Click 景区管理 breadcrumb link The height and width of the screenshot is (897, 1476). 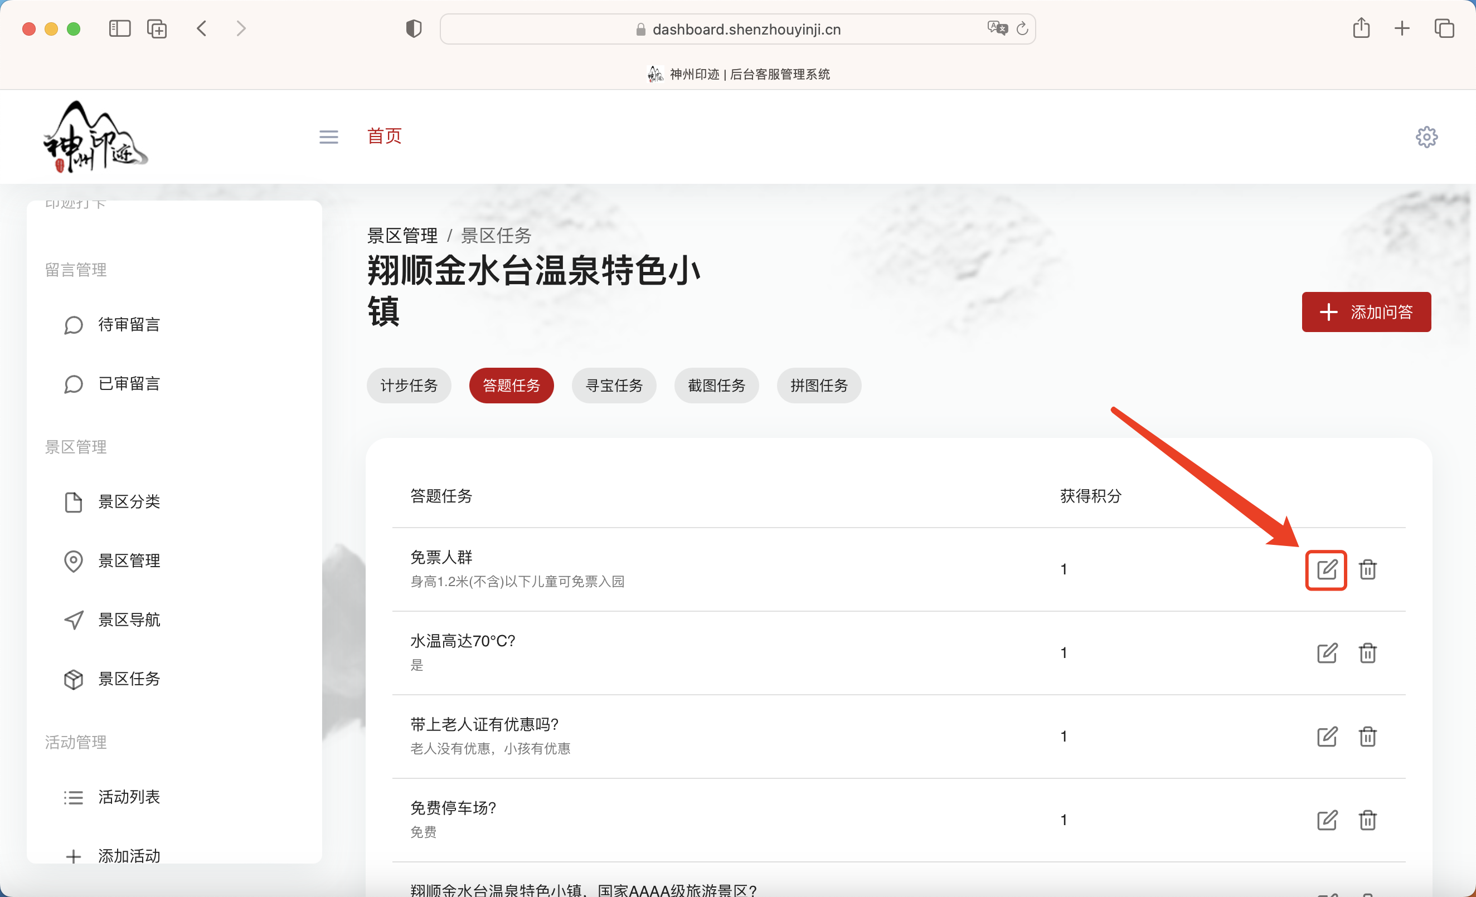click(x=402, y=235)
